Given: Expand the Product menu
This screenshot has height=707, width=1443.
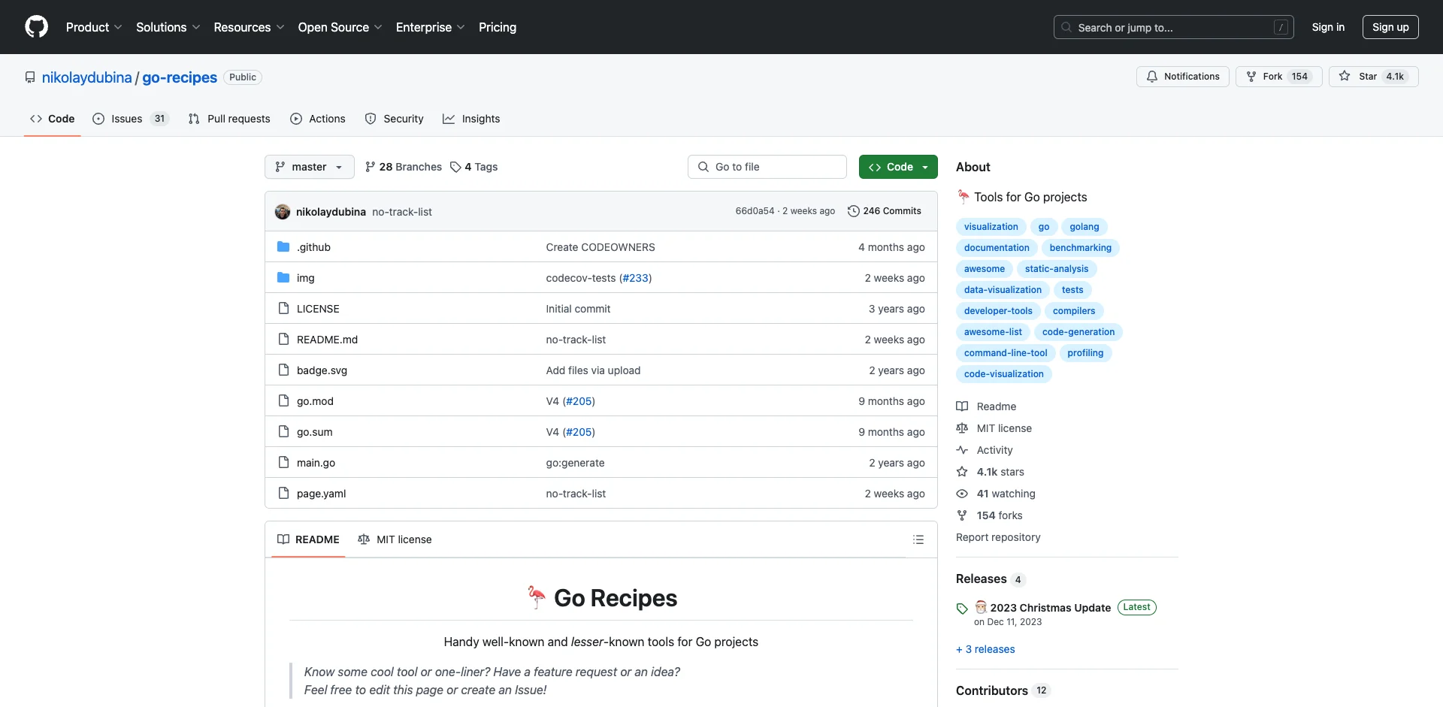Looking at the screenshot, I should click(x=94, y=27).
